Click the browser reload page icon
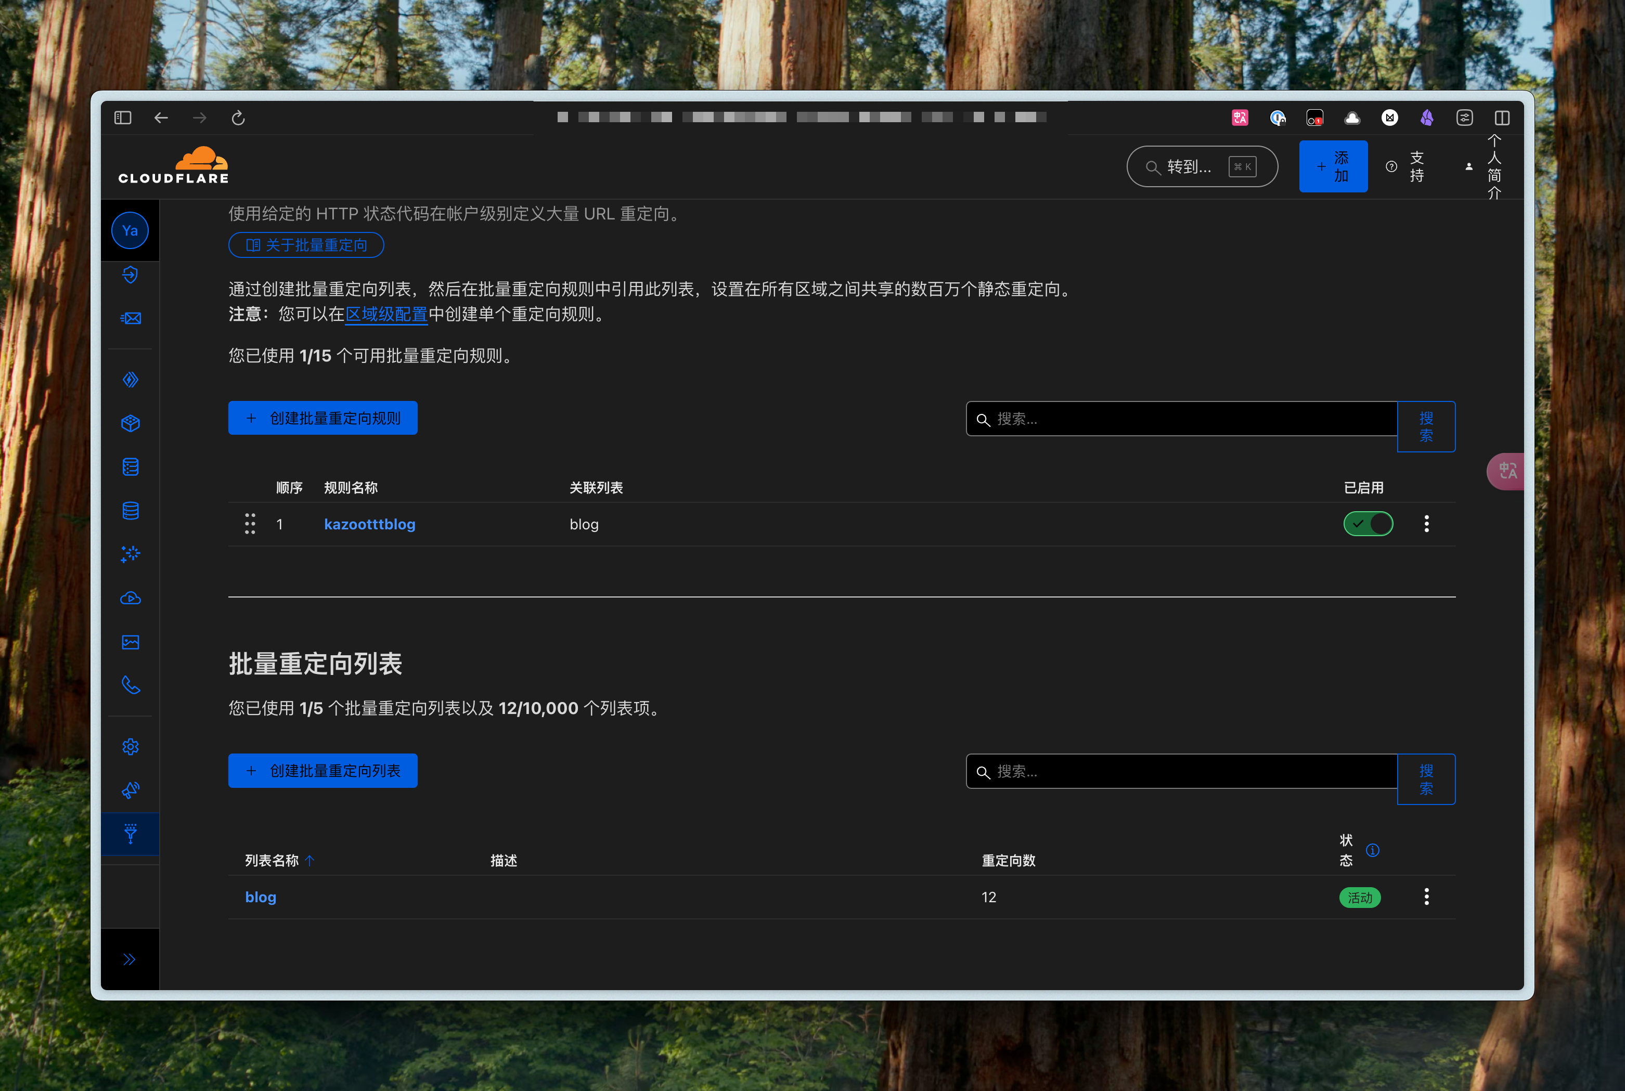Image resolution: width=1625 pixels, height=1091 pixels. 238,118
